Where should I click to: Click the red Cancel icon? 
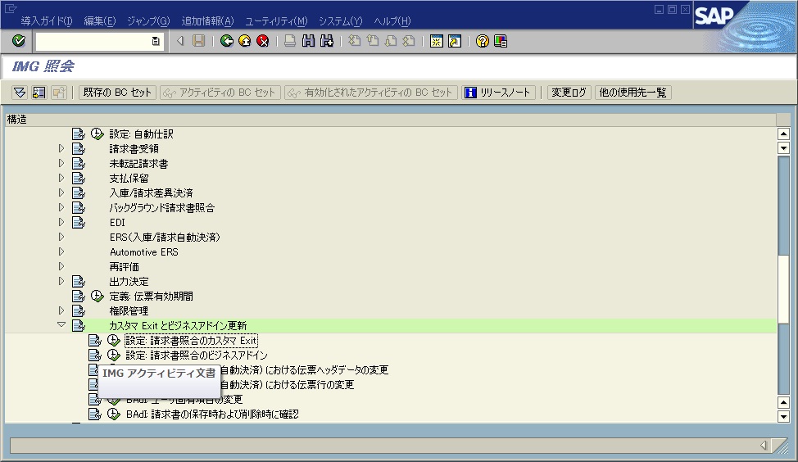click(x=262, y=41)
